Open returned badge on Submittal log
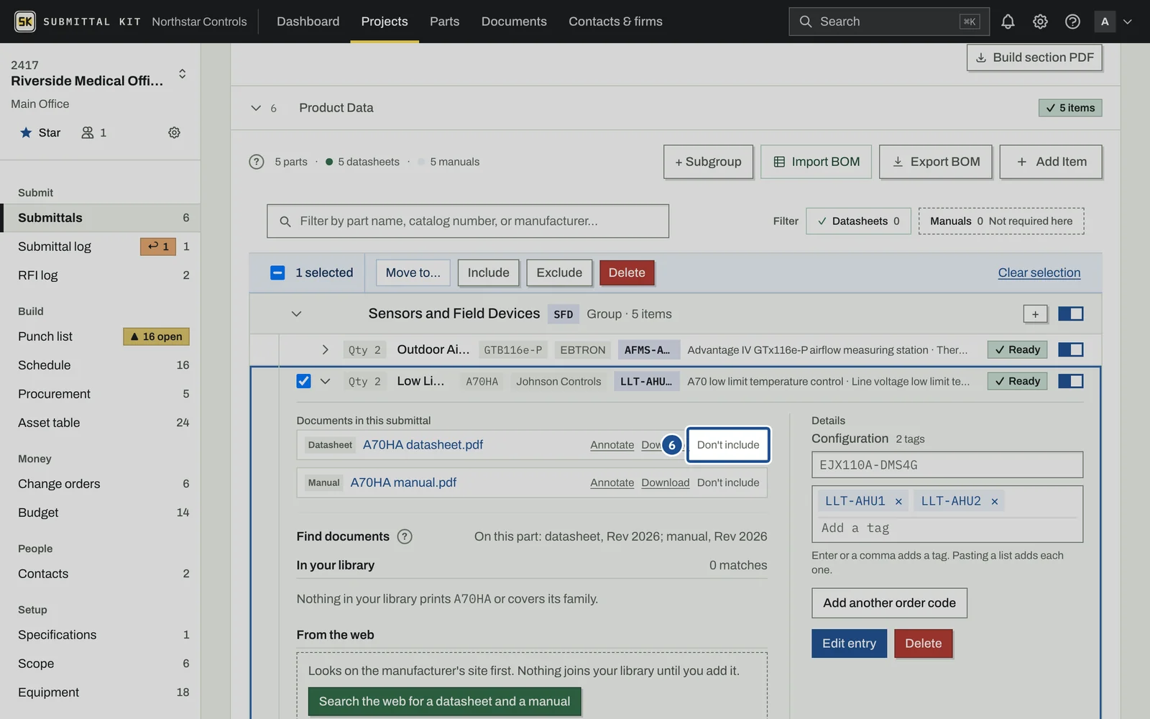 pos(158,247)
